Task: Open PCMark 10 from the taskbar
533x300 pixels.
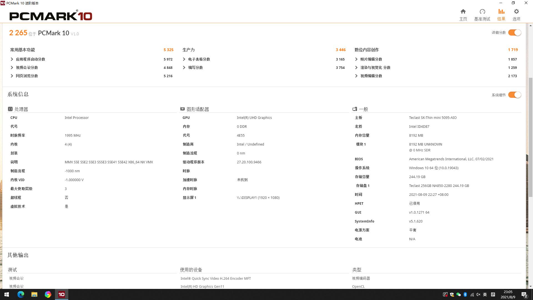Action: [61, 294]
